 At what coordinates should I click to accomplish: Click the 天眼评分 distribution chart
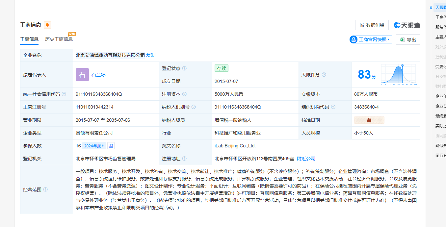pyautogui.click(x=398, y=75)
